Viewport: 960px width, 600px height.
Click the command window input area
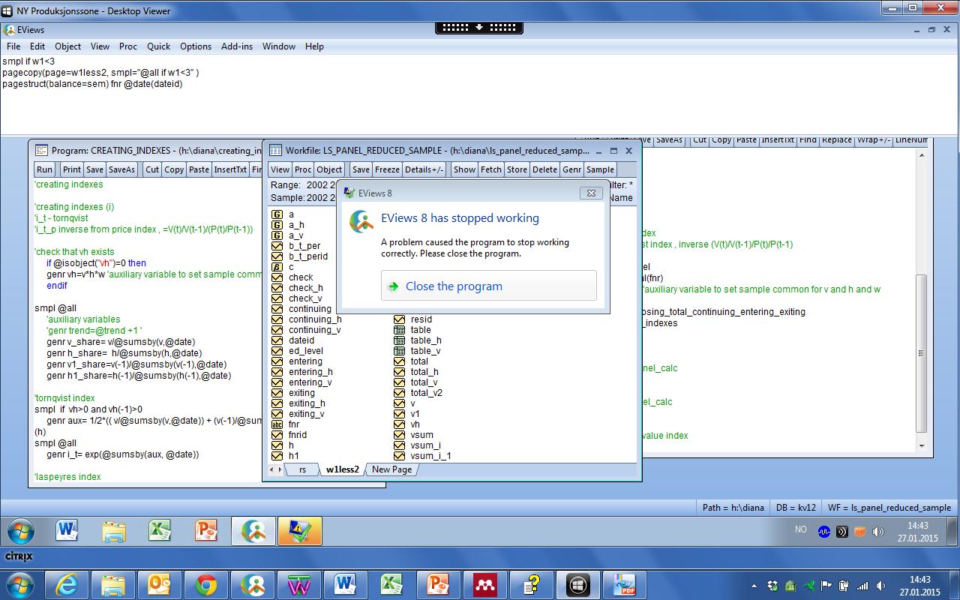[x=480, y=96]
